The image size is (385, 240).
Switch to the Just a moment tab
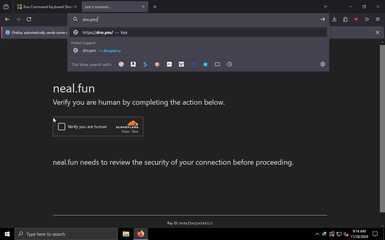coord(112,7)
